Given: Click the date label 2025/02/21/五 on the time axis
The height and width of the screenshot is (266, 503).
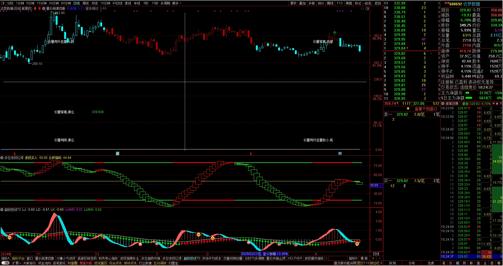Looking at the screenshot, I should point(251,254).
